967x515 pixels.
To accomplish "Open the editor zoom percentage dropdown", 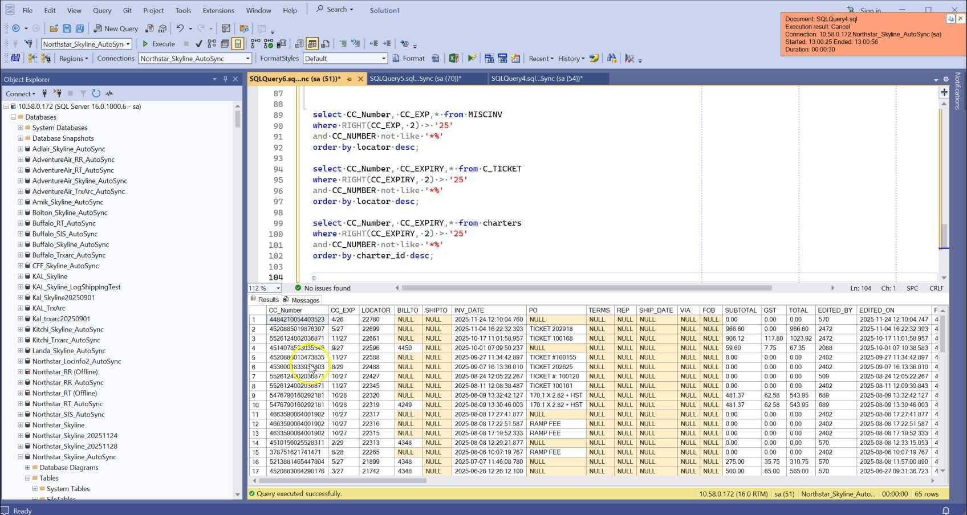I will [x=278, y=288].
